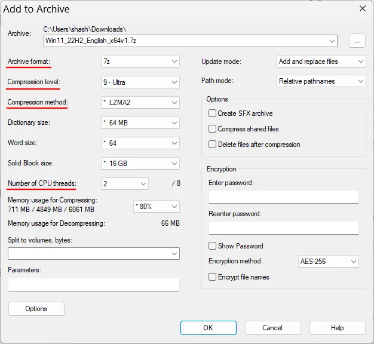This screenshot has height=344, width=374.
Task: Confirm with the OK button
Action: click(209, 328)
